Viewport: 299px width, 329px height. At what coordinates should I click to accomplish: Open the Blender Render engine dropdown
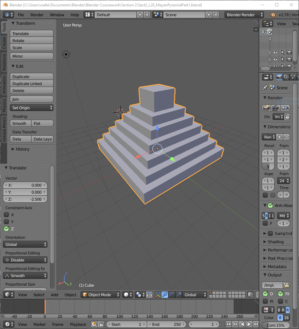(244, 15)
